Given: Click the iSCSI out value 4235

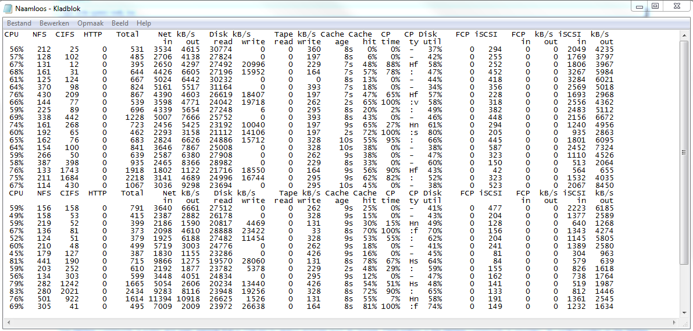Looking at the screenshot, I should click(603, 49).
